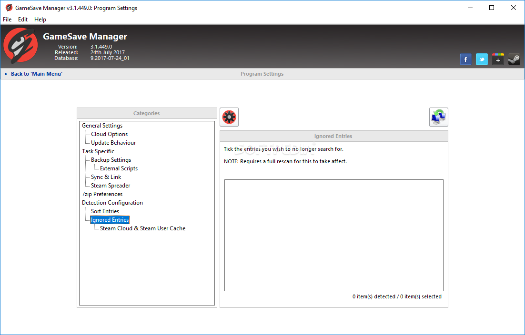Click the version number 3.1.449.0
Viewport: 525px width, 335px height.
click(x=101, y=47)
